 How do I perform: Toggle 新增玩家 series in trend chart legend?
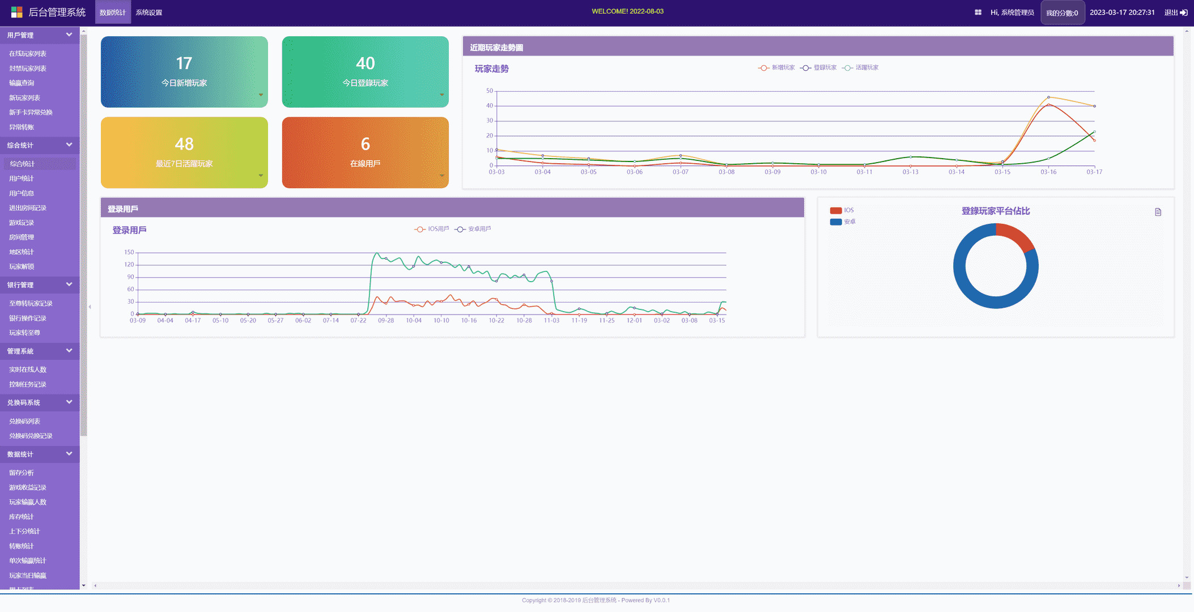click(x=776, y=67)
